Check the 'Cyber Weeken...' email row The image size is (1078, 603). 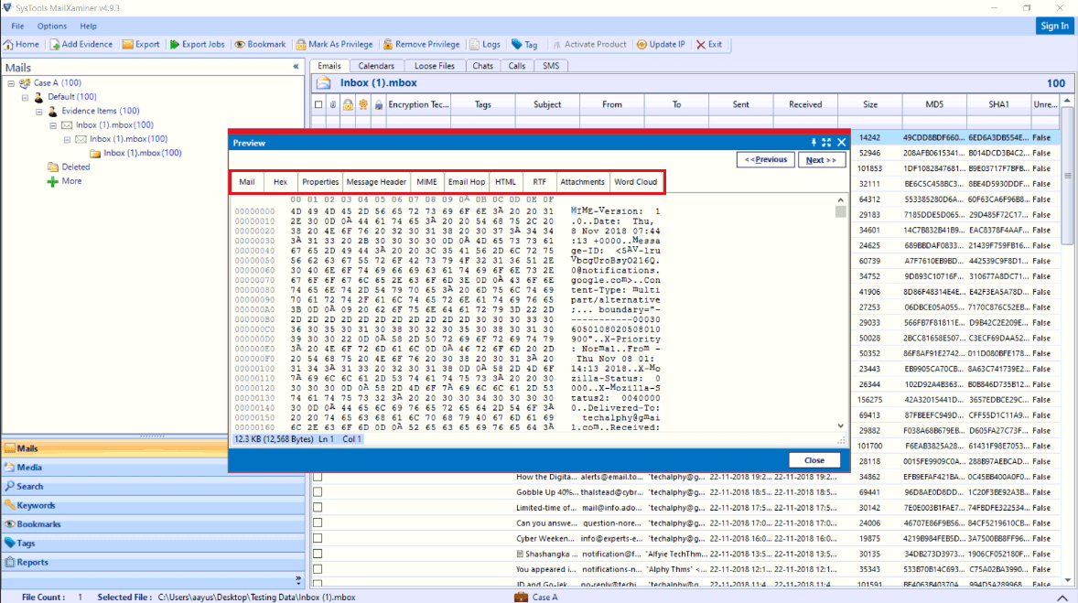coord(318,538)
